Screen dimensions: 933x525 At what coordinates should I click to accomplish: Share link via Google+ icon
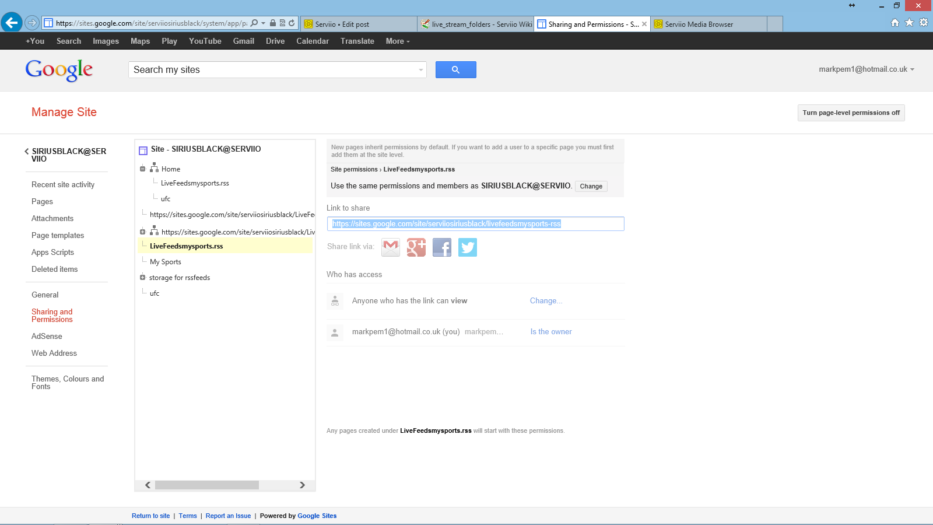[416, 247]
